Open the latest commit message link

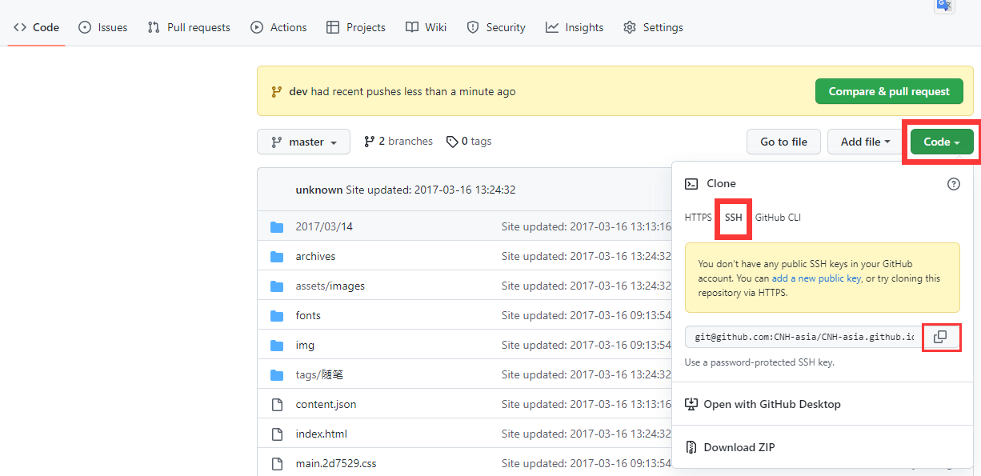pos(430,190)
